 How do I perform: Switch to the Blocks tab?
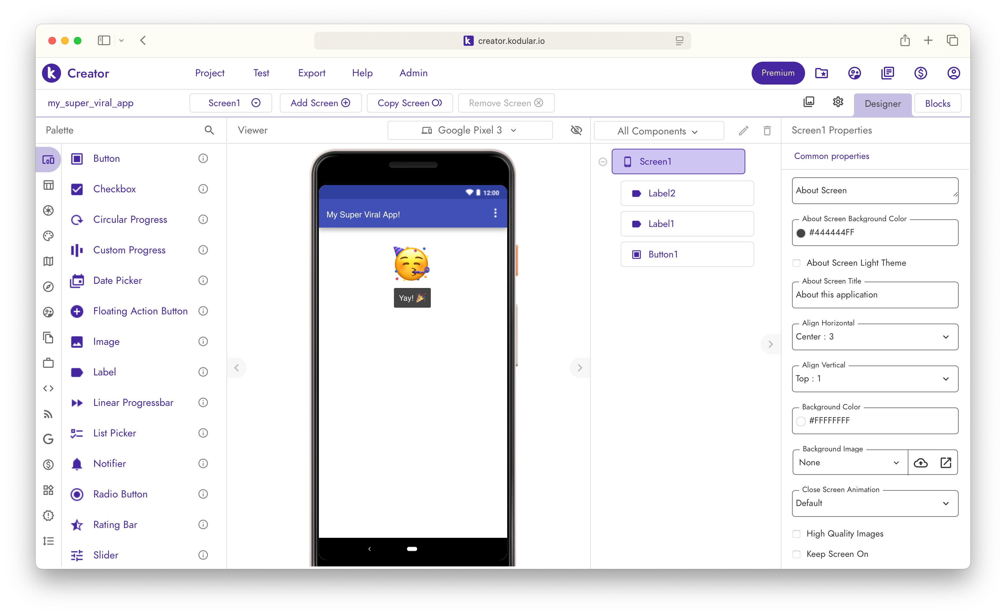pyautogui.click(x=937, y=103)
